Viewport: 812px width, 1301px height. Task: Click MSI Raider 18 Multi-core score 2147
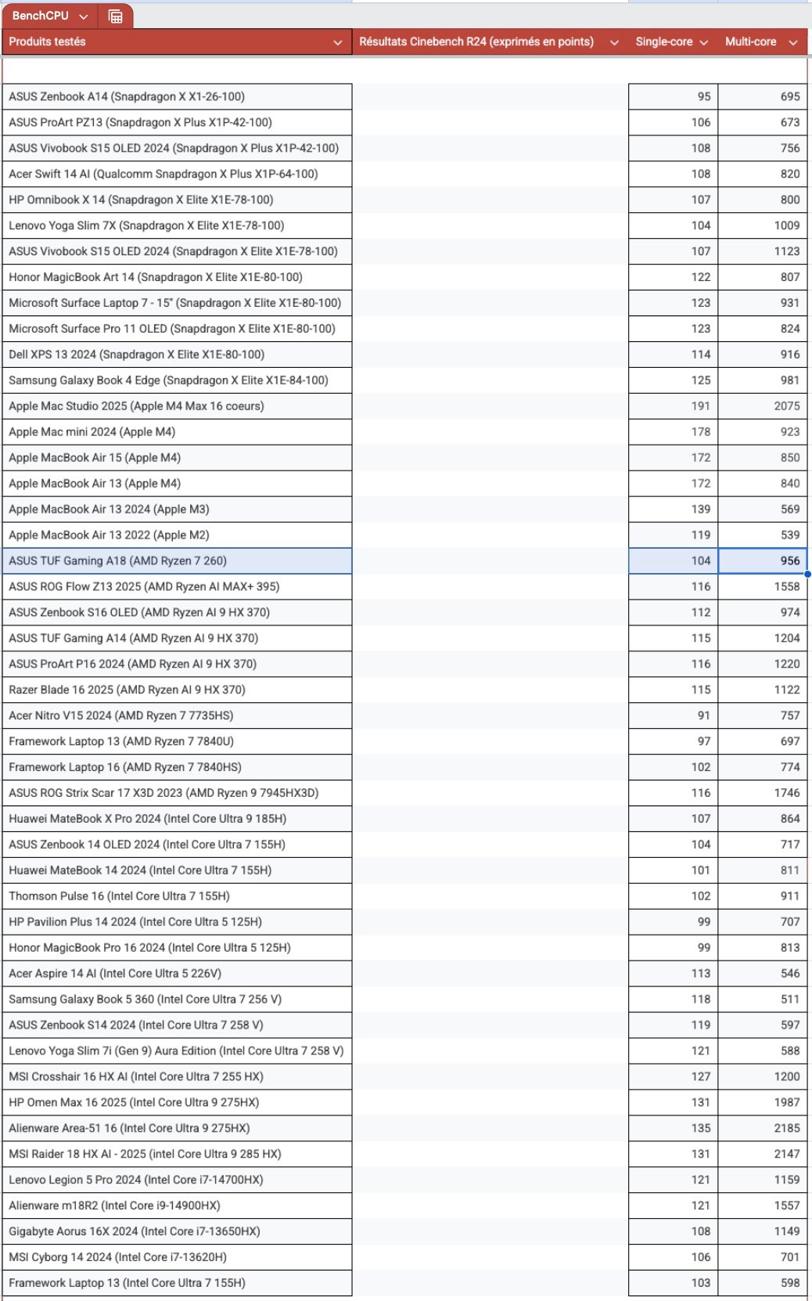click(x=763, y=1155)
